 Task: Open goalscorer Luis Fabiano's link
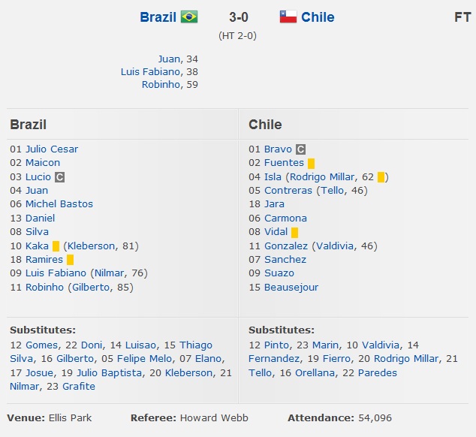[x=150, y=71]
